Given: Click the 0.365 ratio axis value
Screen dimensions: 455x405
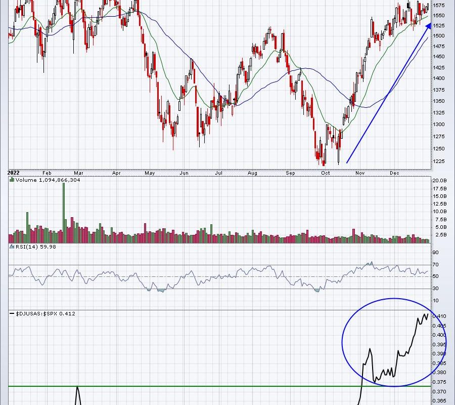Looking at the screenshot, I should (439, 401).
